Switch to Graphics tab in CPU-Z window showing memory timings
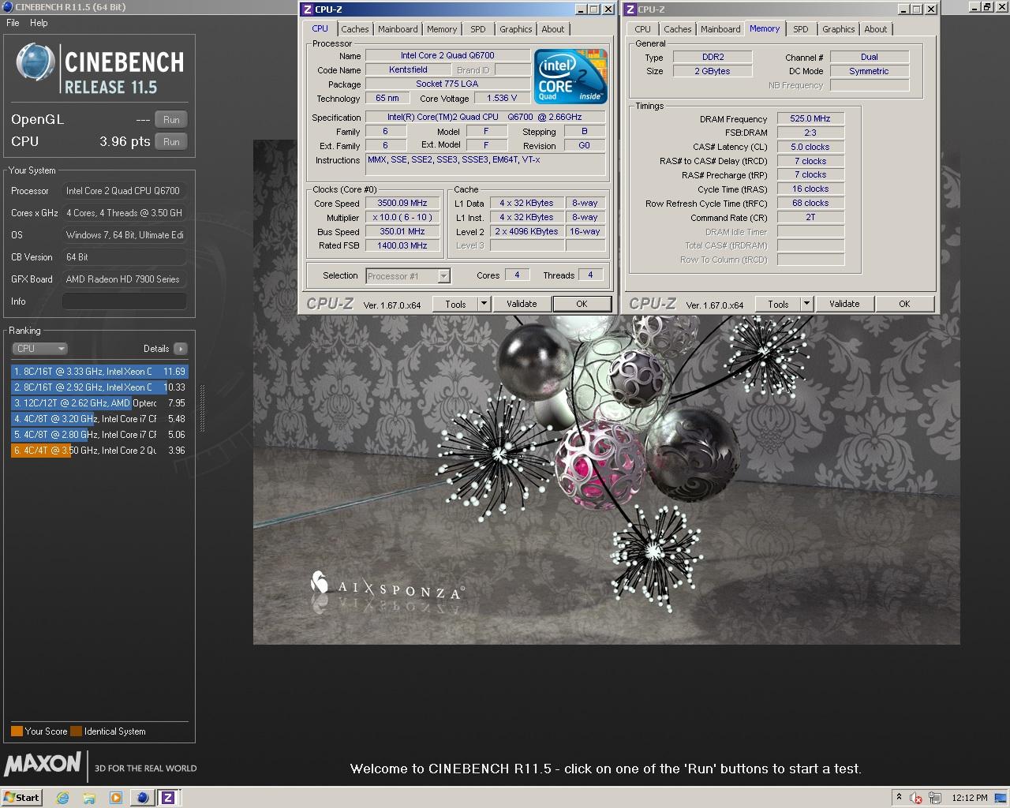The width and height of the screenshot is (1010, 808). 839,29
